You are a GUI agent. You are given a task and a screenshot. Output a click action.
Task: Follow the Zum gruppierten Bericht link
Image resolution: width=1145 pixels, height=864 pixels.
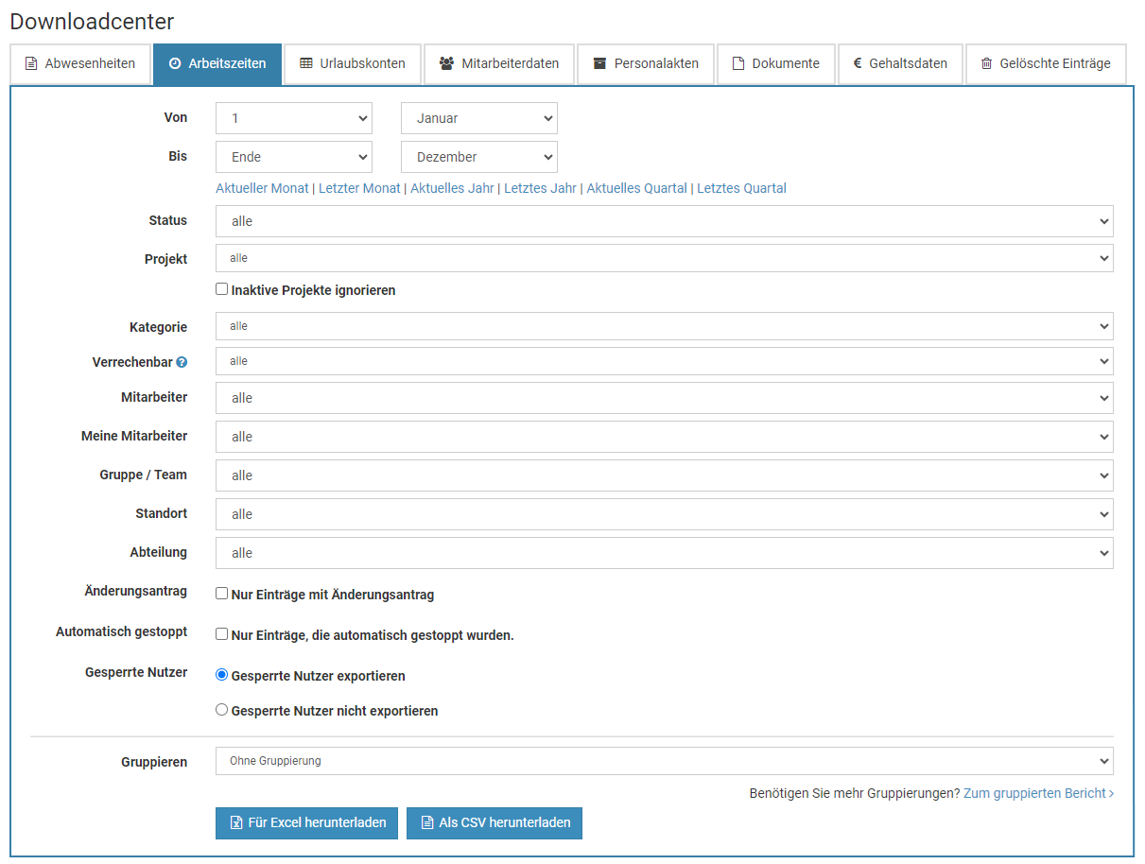tap(1037, 793)
